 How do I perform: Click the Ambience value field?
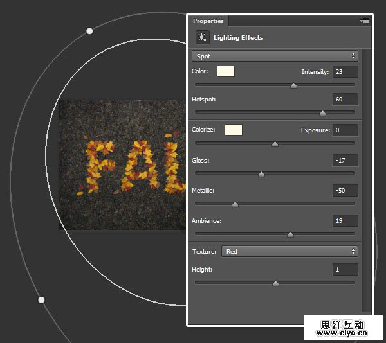coord(345,221)
